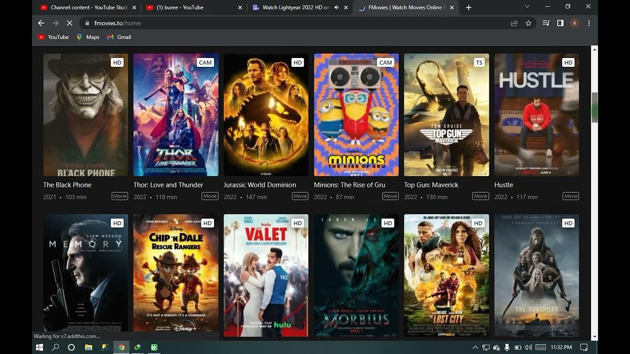630x354 pixels.
Task: Open the Morbius movie poster
Action: [x=356, y=275]
